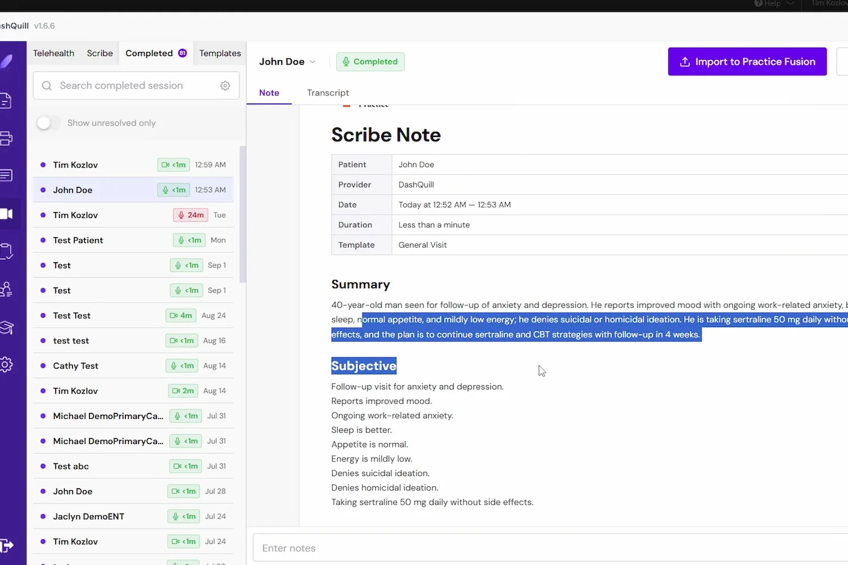Click Import to Practice Fusion button
The height and width of the screenshot is (565, 848).
[747, 62]
